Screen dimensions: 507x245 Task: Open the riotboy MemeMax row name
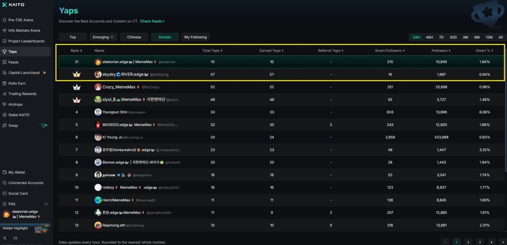pyautogui.click(x=130, y=187)
